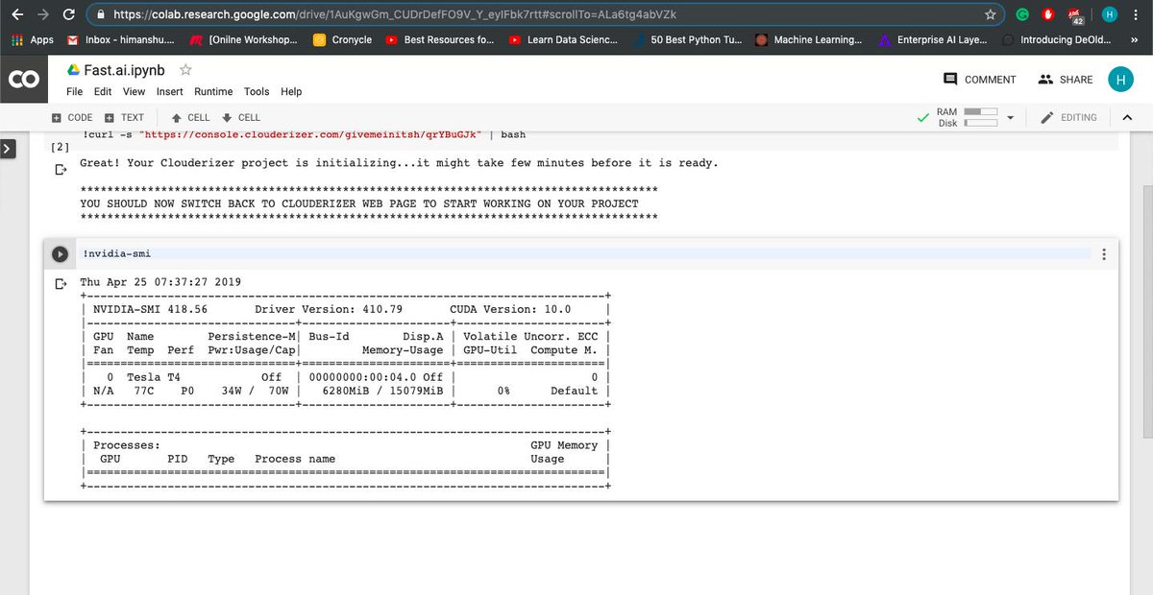Add a new TEXT cell
The width and height of the screenshot is (1153, 595).
coord(123,118)
